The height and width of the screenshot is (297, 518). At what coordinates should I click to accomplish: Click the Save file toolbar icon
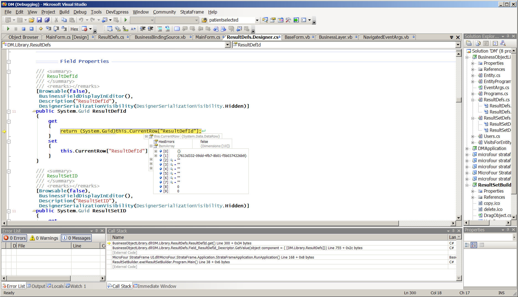[x=39, y=20]
